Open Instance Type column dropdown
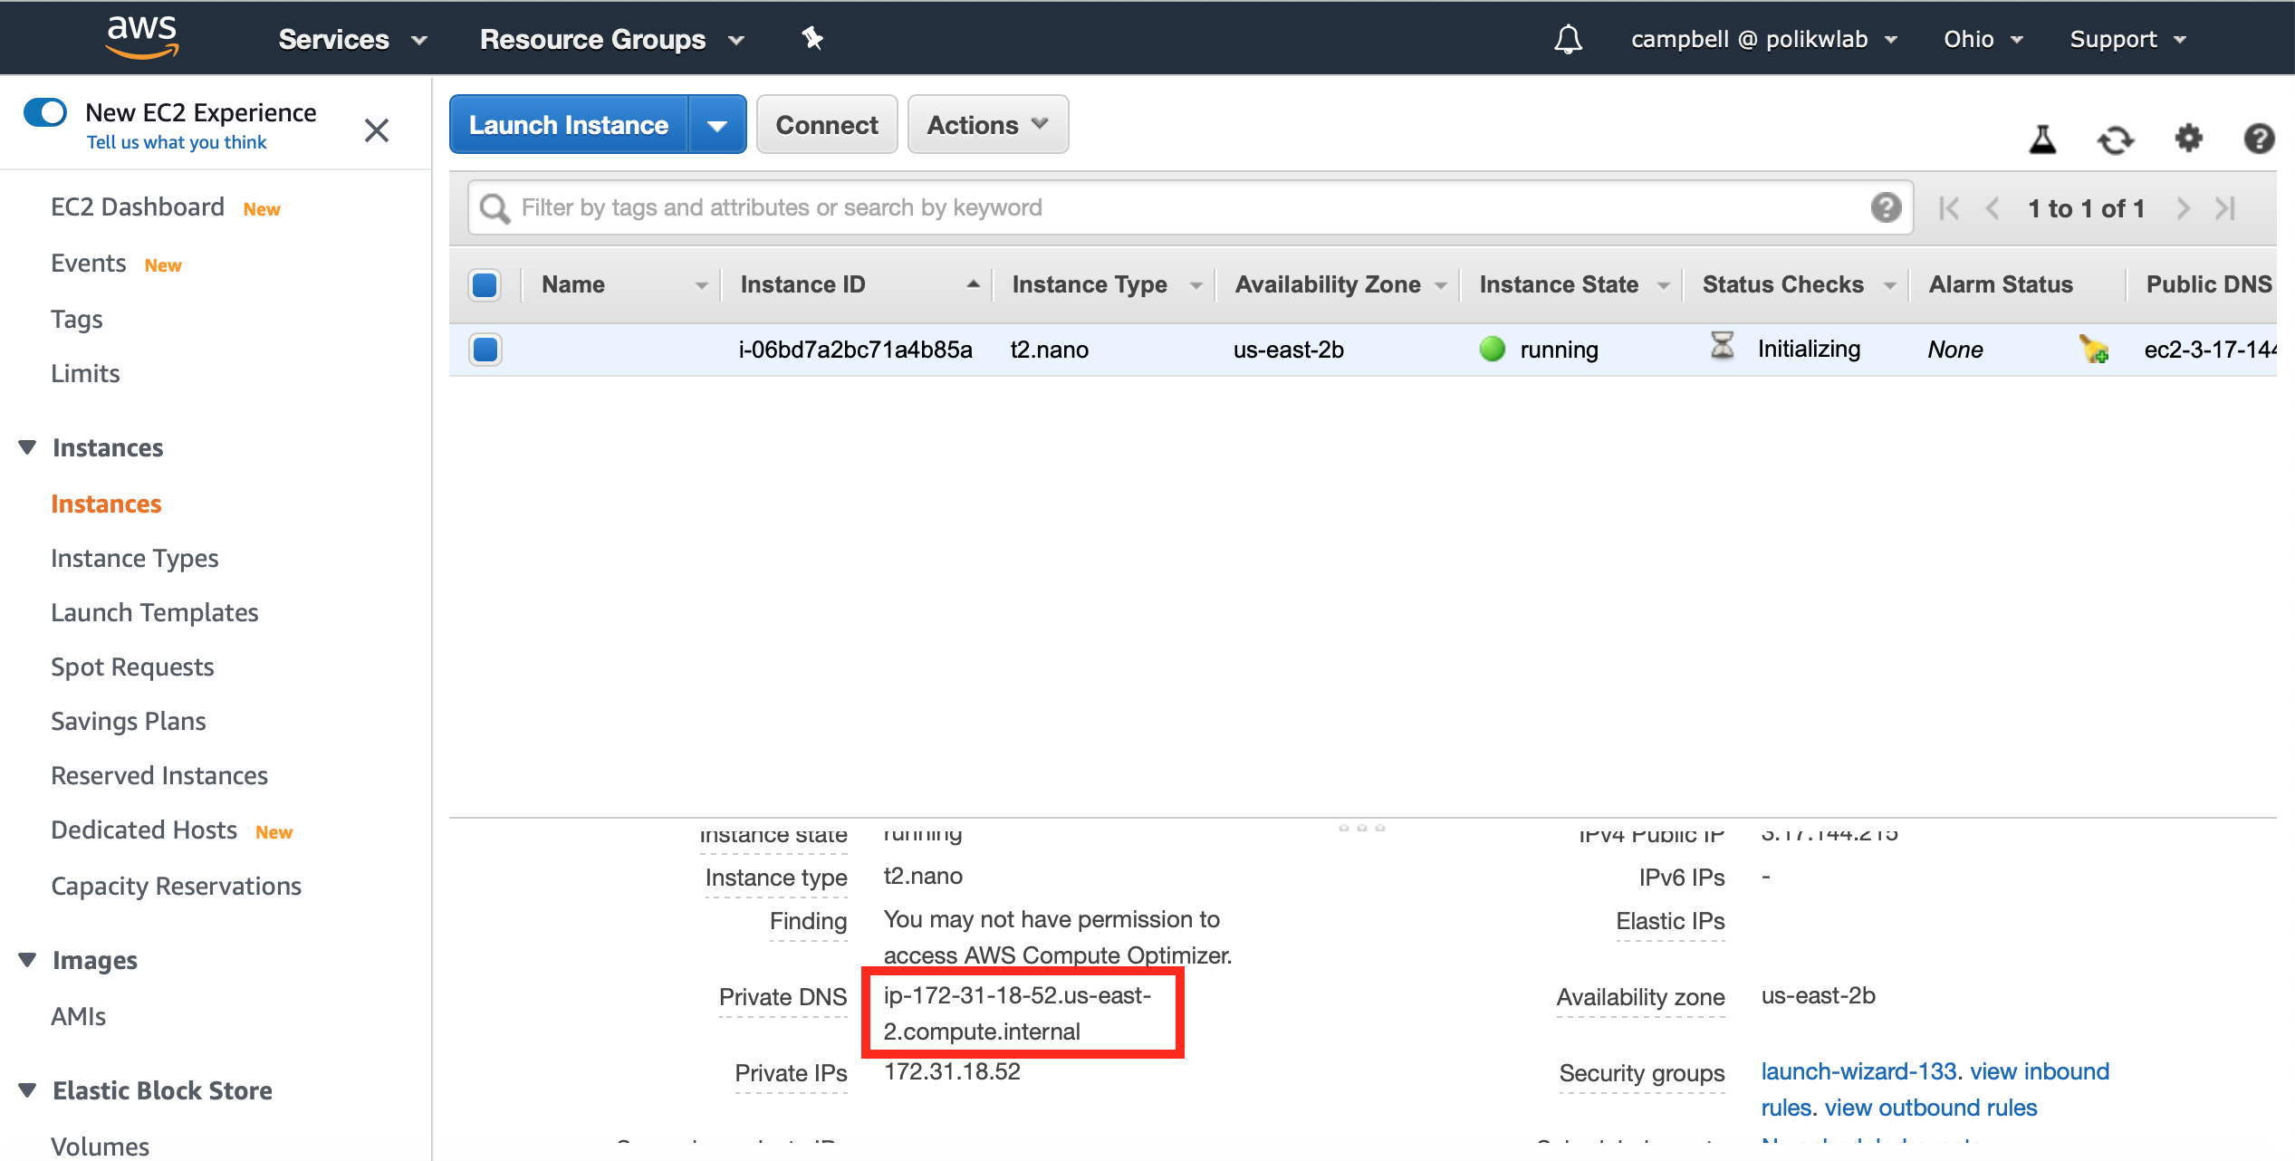The image size is (2295, 1161). (1196, 285)
